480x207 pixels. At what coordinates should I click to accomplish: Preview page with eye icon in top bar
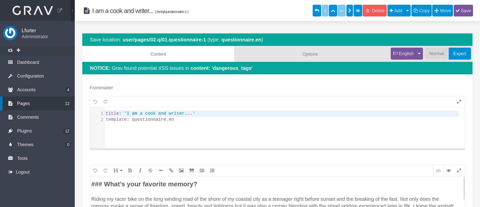click(x=358, y=11)
